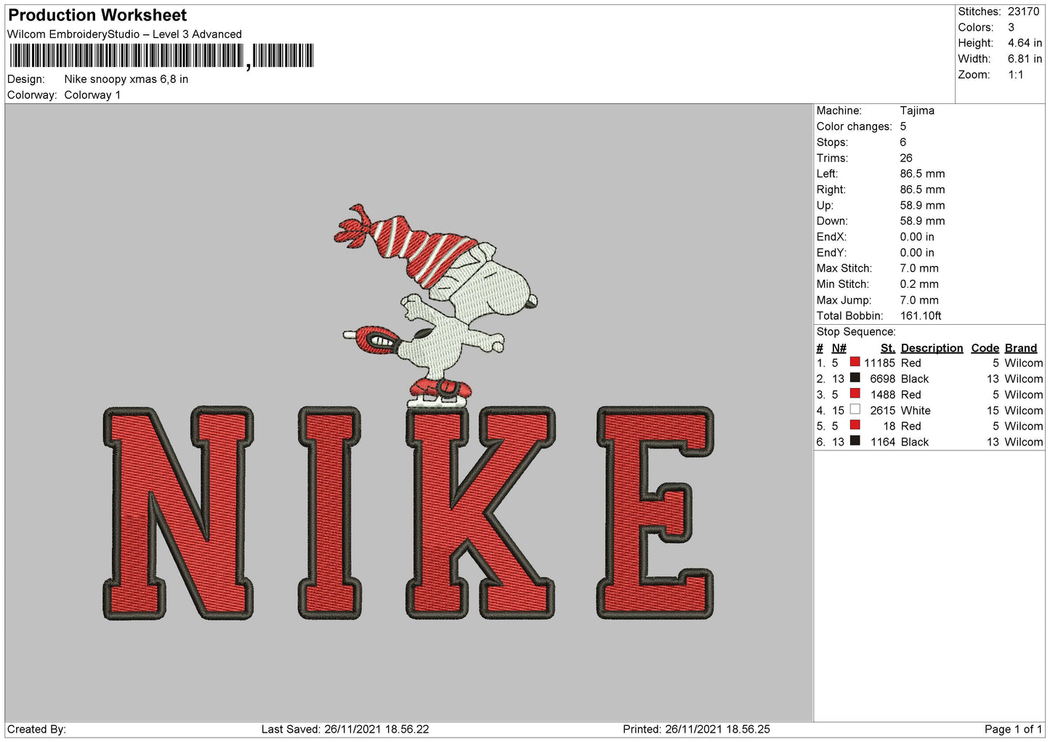Click the 'Code' column header
Screen dimensions: 1050x742
[985, 348]
